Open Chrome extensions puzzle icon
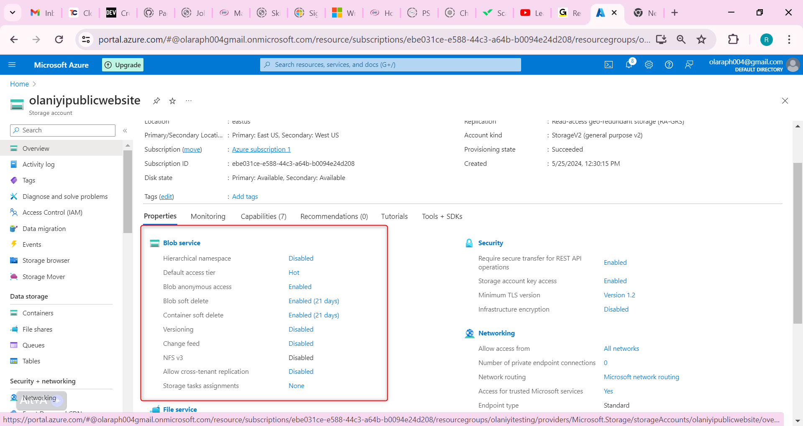Viewport: 803px width, 426px height. (733, 40)
